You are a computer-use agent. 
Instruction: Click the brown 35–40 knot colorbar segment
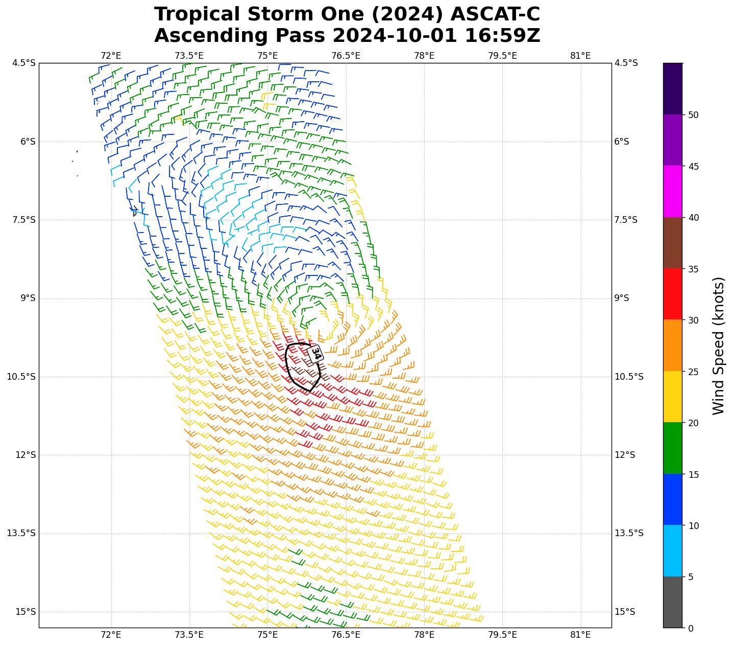[x=672, y=243]
